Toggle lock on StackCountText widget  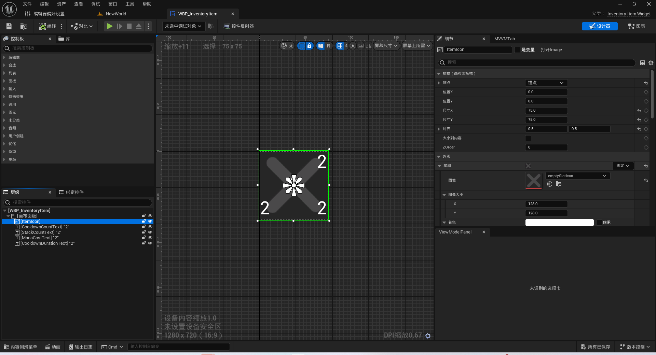click(x=144, y=232)
